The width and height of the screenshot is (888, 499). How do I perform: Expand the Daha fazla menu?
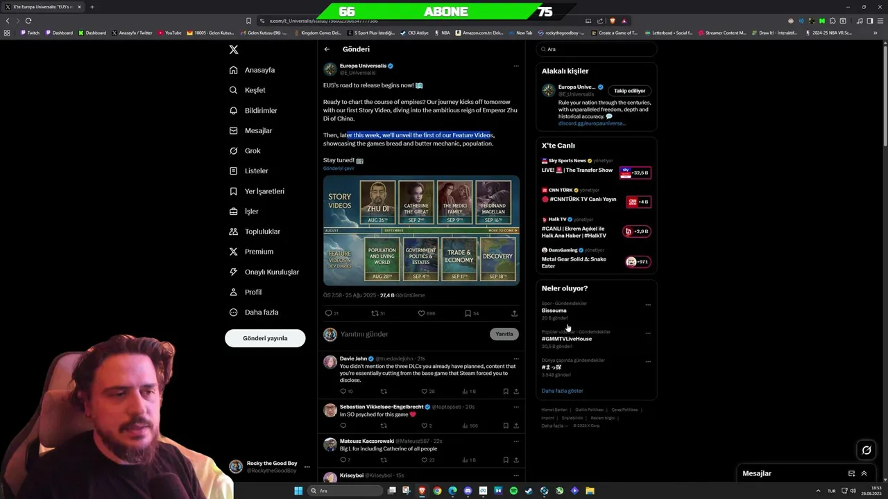pyautogui.click(x=254, y=312)
